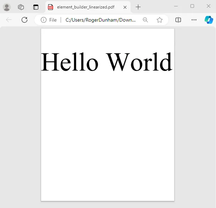Open the Workspaces icon

coord(21,7)
